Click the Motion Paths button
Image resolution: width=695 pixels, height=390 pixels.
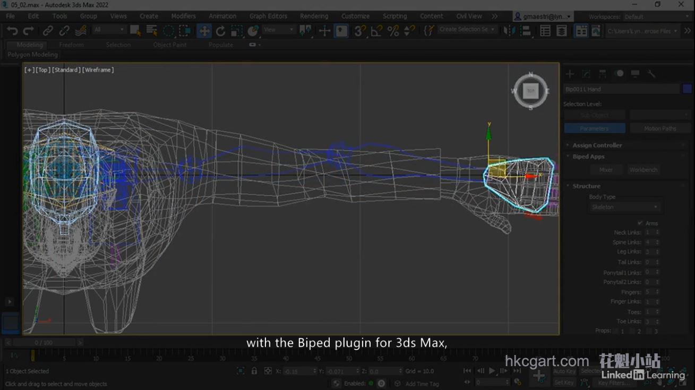660,128
